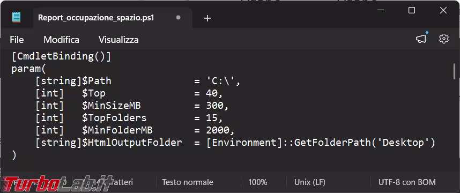Click the 100% zoom level indicator
The width and height of the screenshot is (460, 193).
257,182
